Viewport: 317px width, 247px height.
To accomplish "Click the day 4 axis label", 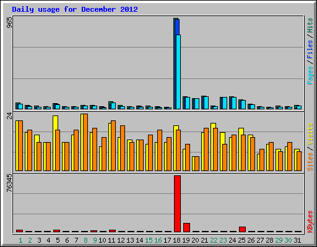I will tap(48, 240).
